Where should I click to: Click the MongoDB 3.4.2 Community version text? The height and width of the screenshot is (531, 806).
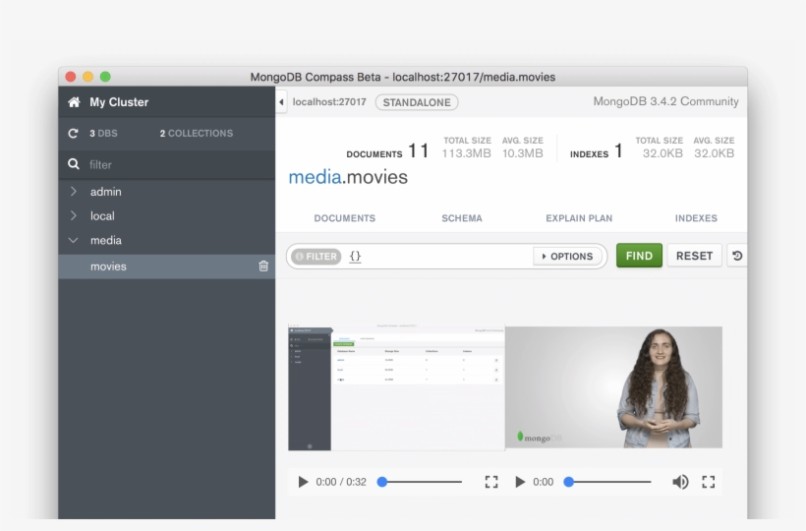pyautogui.click(x=665, y=101)
